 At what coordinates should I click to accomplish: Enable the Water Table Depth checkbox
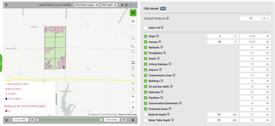145,120
